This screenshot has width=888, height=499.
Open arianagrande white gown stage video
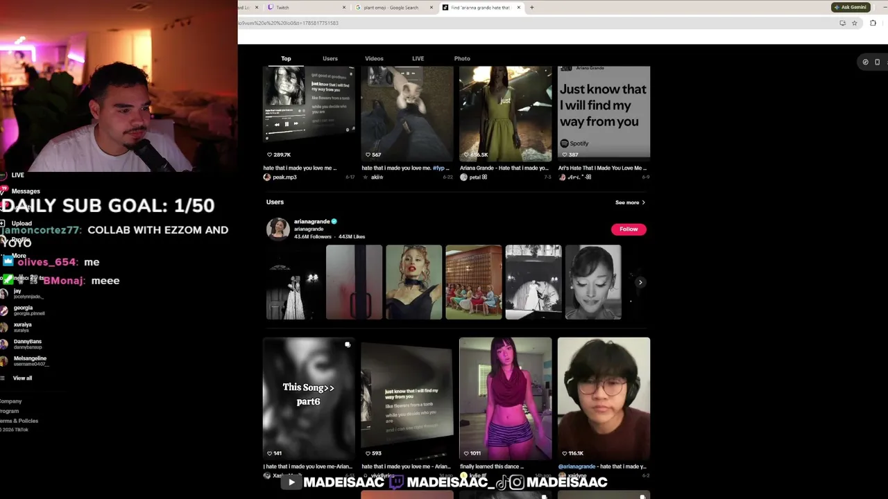294,282
